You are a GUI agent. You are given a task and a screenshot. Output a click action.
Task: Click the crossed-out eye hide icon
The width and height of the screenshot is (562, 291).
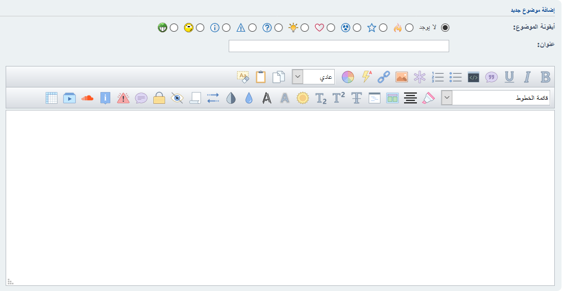[177, 98]
